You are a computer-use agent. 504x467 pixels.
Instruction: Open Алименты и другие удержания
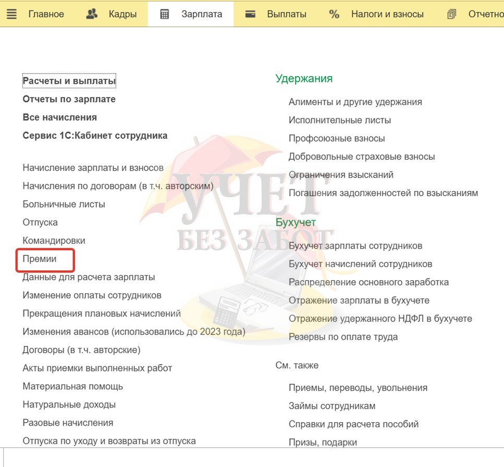[355, 102]
